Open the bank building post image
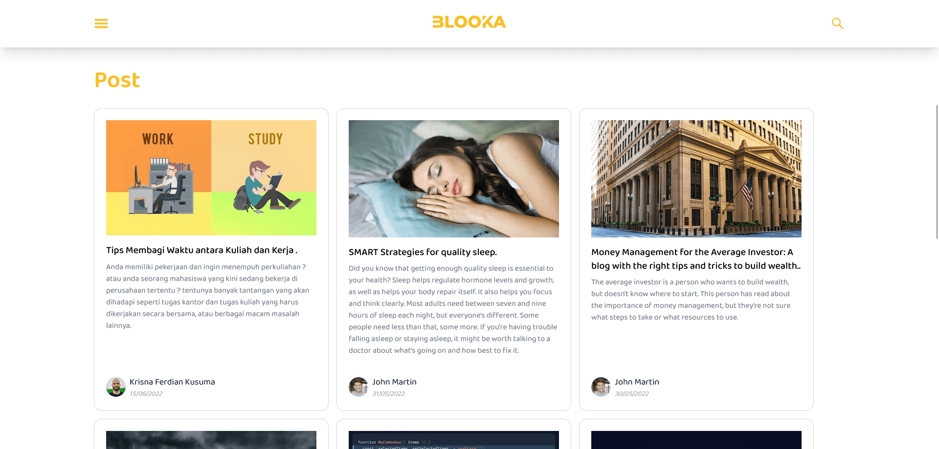 pyautogui.click(x=696, y=179)
